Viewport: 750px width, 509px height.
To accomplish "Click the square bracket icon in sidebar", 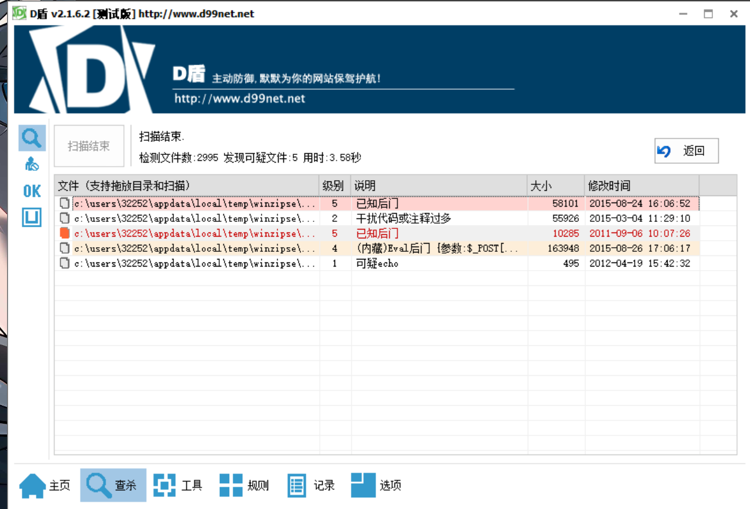I will click(32, 217).
